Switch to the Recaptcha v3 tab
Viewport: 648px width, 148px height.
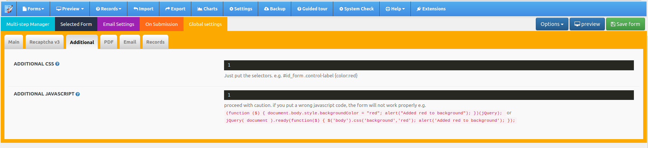coord(45,42)
